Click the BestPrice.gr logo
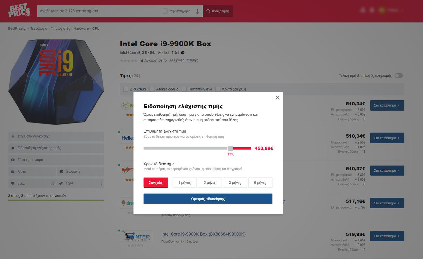The height and width of the screenshot is (259, 423). (19, 11)
